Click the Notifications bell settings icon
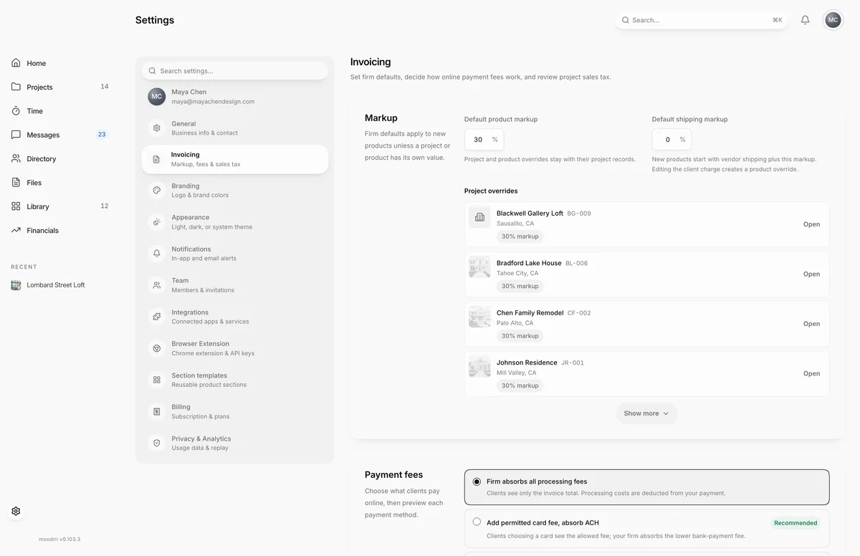 click(156, 254)
